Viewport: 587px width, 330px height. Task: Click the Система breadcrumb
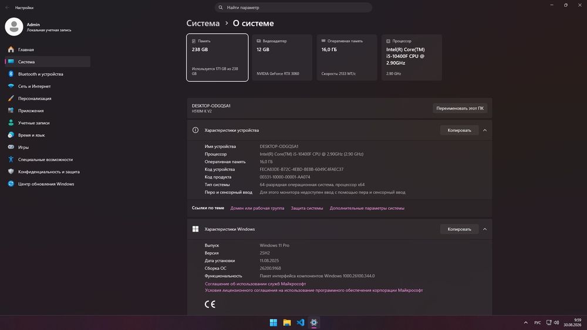pyautogui.click(x=203, y=23)
